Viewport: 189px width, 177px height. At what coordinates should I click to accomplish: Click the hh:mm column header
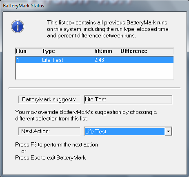(x=103, y=51)
